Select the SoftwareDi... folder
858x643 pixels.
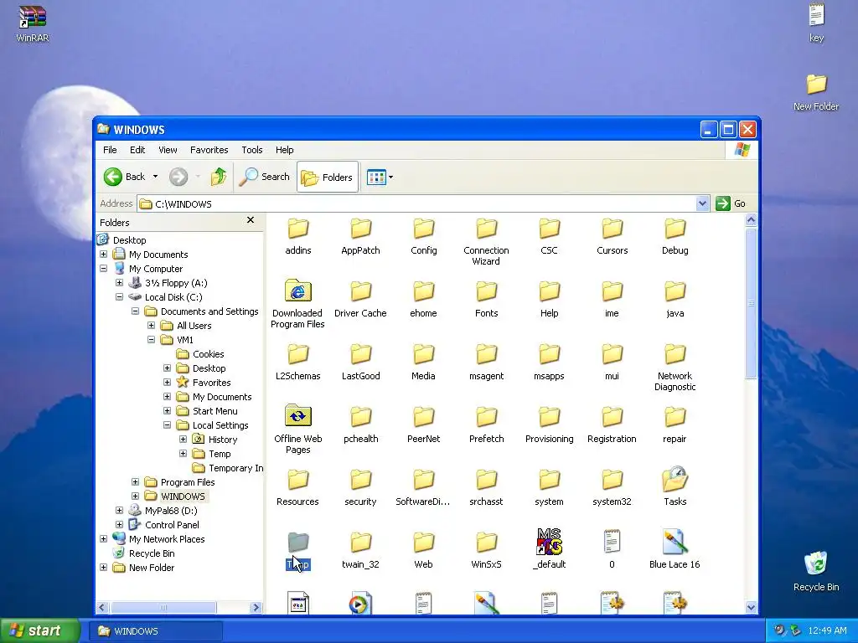[x=423, y=486]
